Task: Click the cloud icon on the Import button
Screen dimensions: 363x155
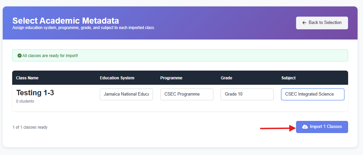Action: (x=305, y=127)
